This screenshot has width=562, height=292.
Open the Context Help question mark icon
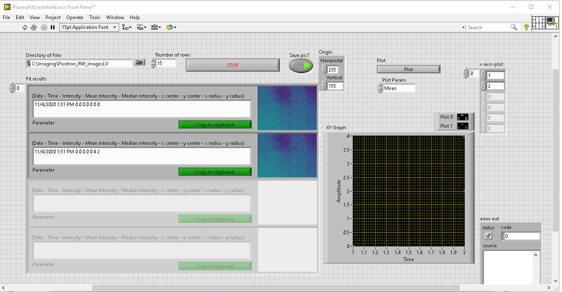[526, 27]
